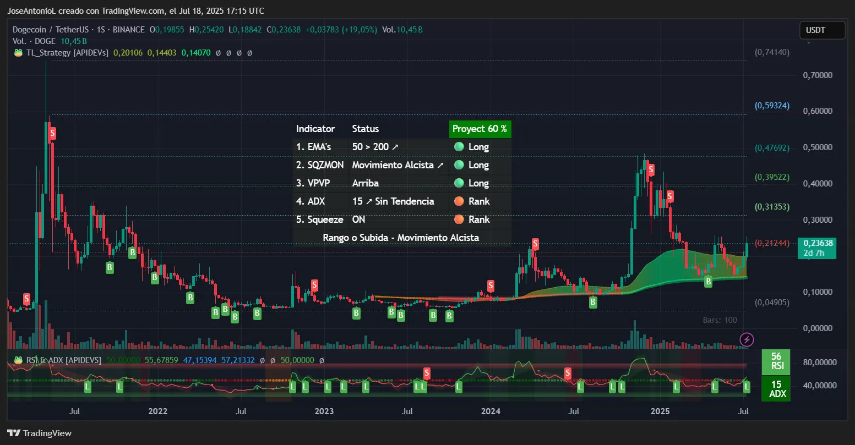Click the Dogecoin / TetherUS symbol title
This screenshot has width=855, height=445.
pos(50,29)
